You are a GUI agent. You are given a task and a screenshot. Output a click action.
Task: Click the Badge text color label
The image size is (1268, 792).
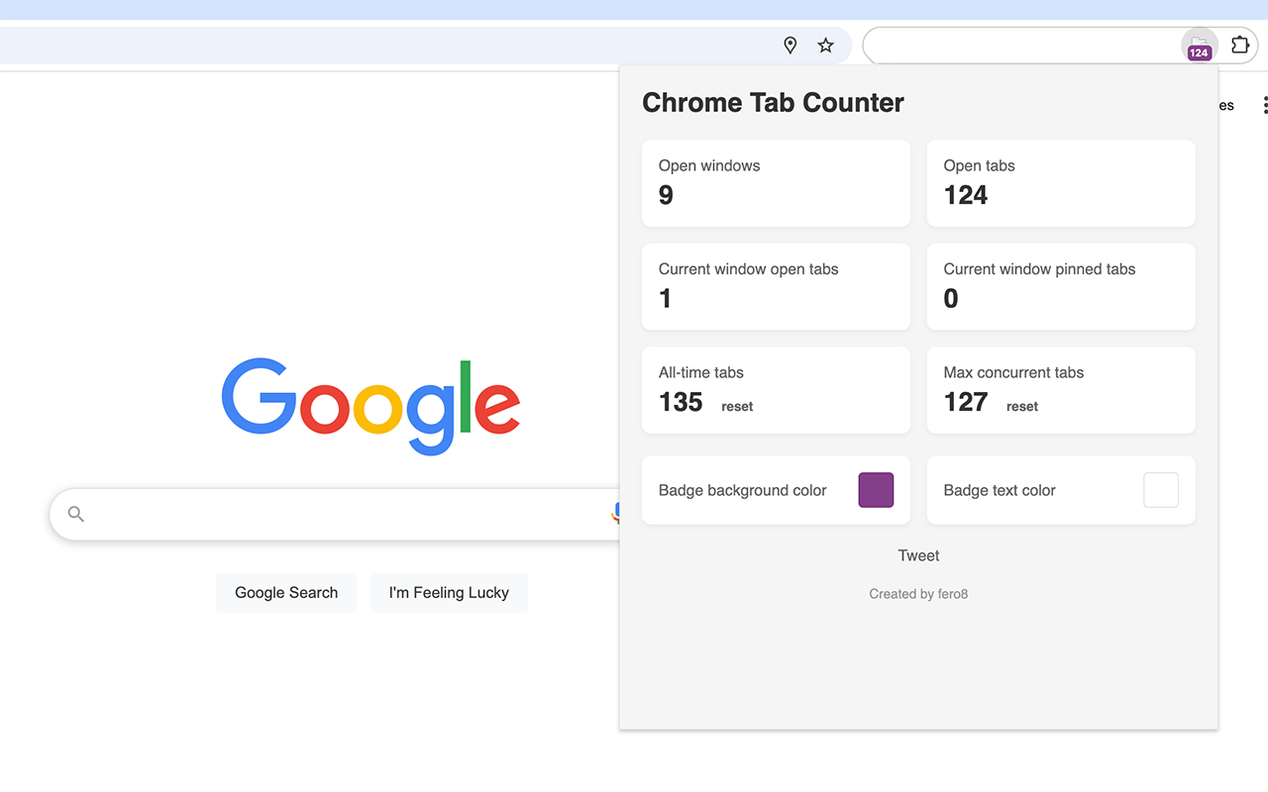pos(1000,490)
